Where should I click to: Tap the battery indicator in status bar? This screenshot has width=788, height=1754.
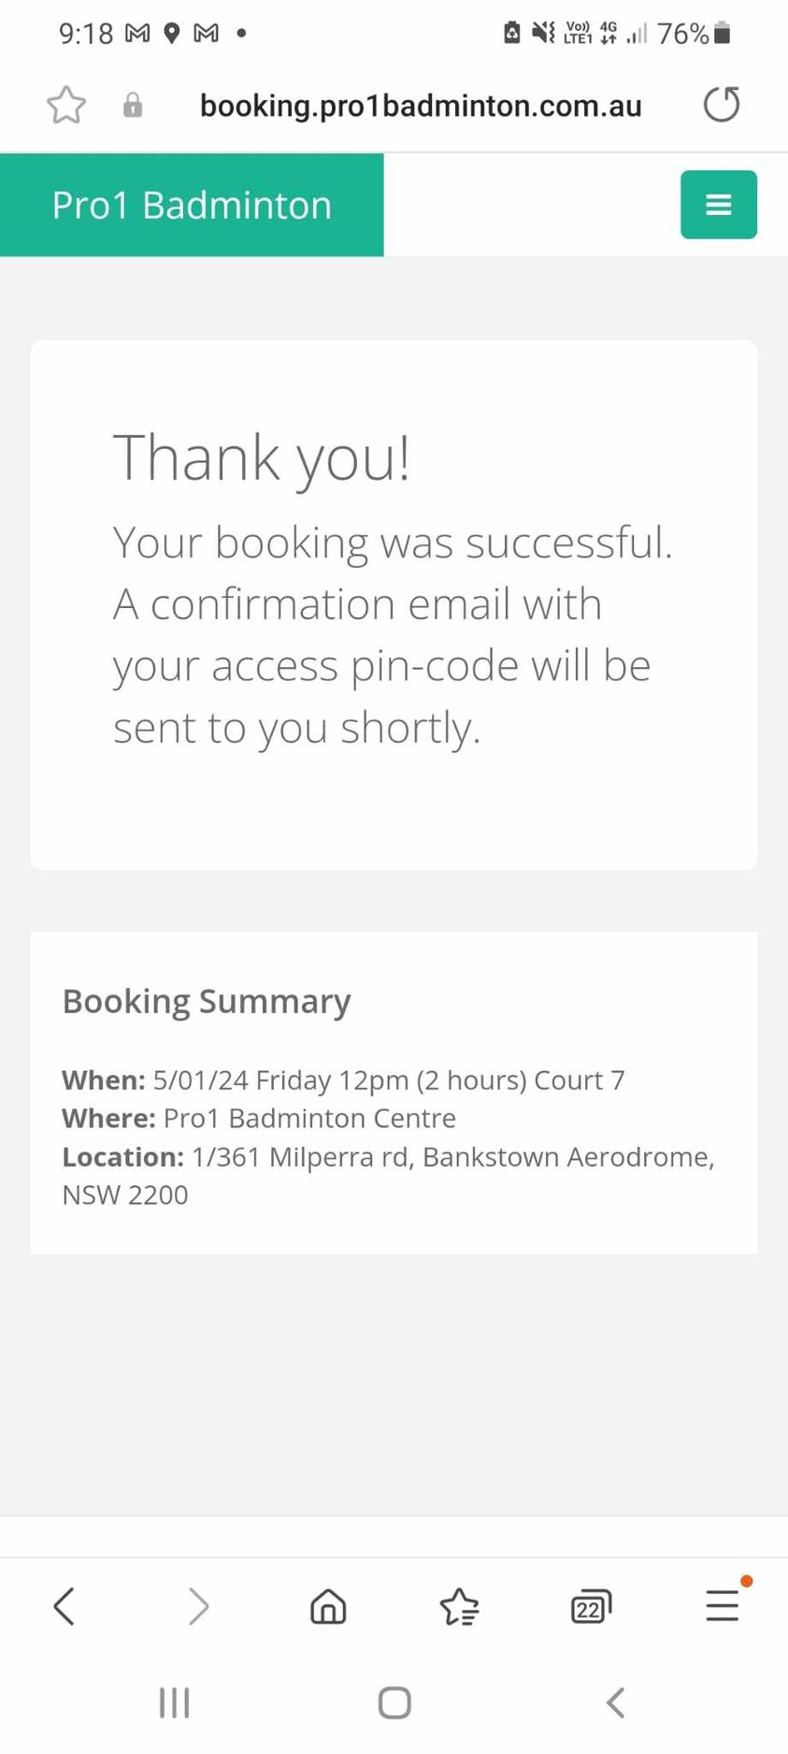click(722, 34)
